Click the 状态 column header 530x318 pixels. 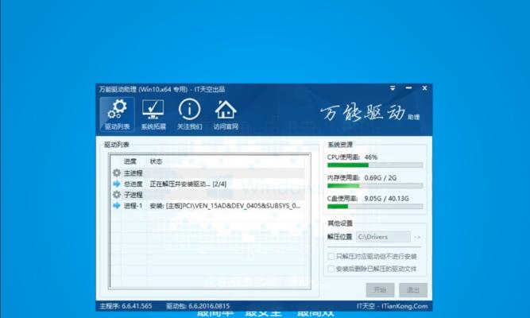pyautogui.click(x=156, y=161)
